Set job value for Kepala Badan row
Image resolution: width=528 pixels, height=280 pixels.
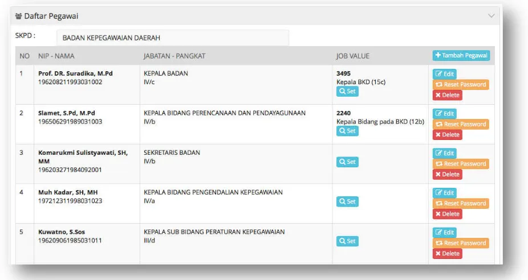pyautogui.click(x=347, y=92)
